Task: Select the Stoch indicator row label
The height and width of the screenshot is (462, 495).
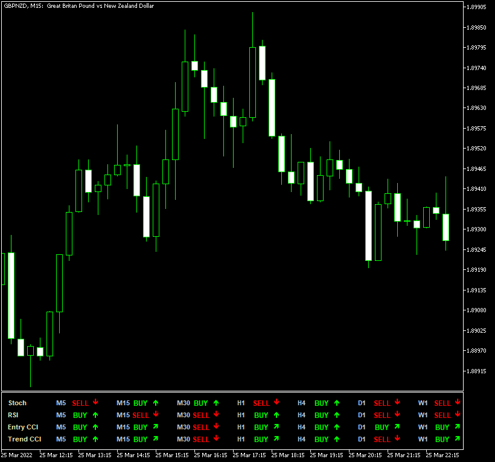Action: coord(18,403)
